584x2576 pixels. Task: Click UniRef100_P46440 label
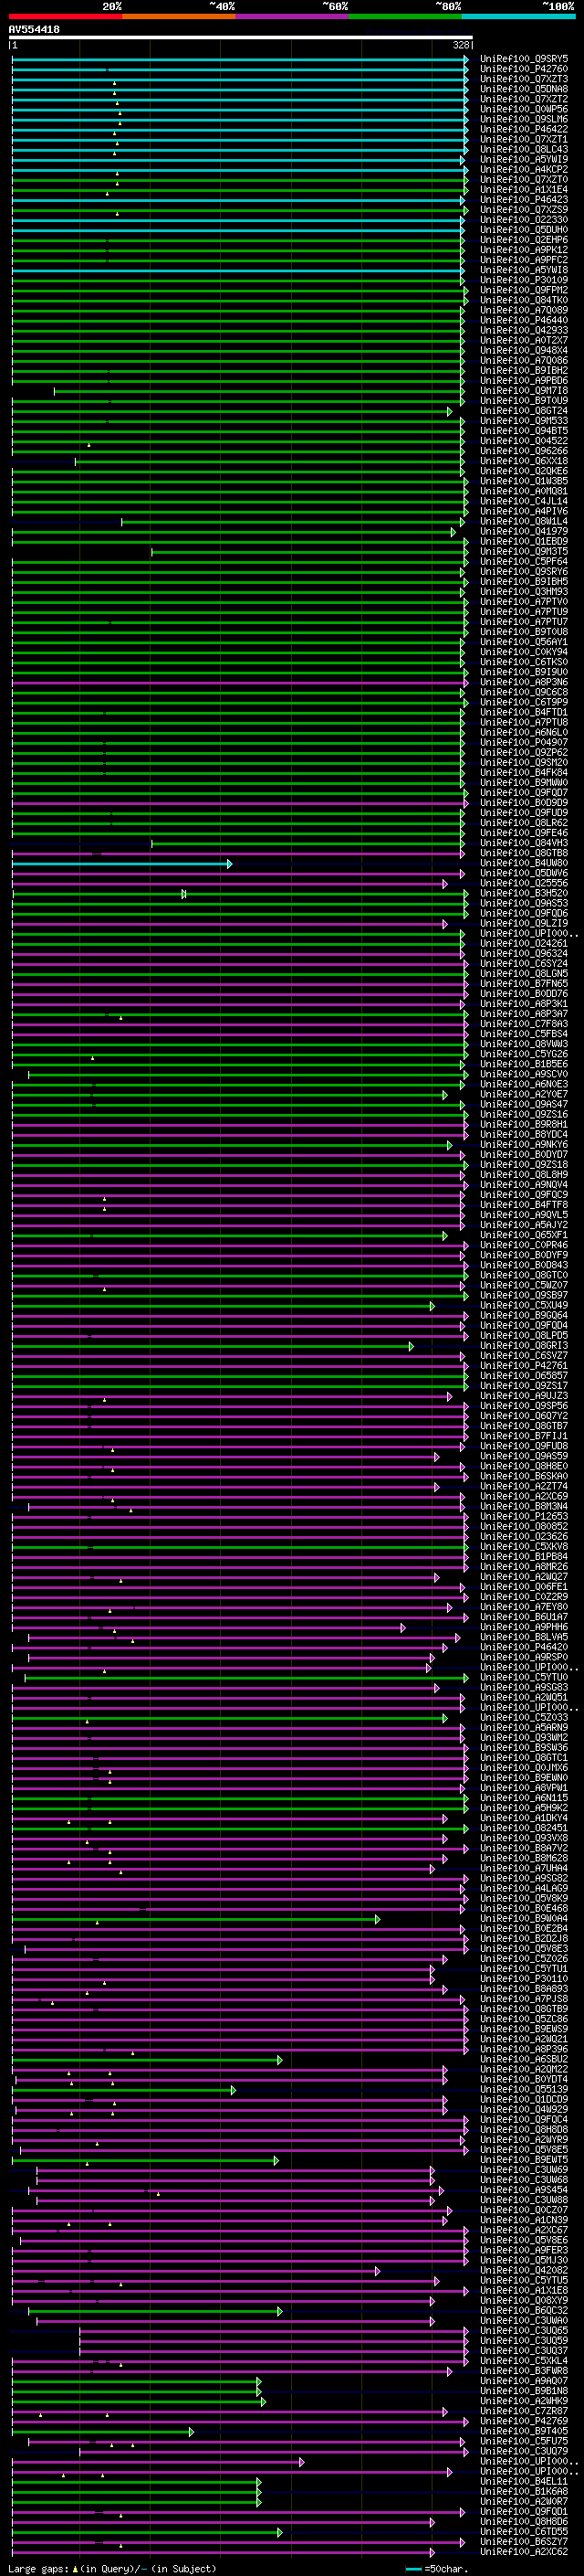pyautogui.click(x=524, y=320)
